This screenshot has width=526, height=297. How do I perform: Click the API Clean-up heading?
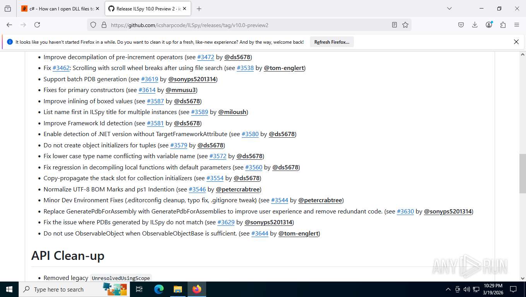click(x=68, y=256)
